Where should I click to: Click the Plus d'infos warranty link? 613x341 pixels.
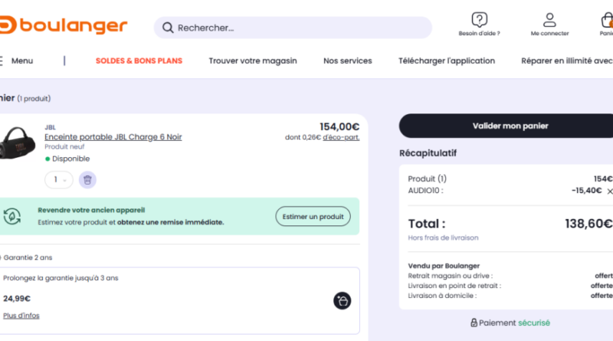click(21, 315)
